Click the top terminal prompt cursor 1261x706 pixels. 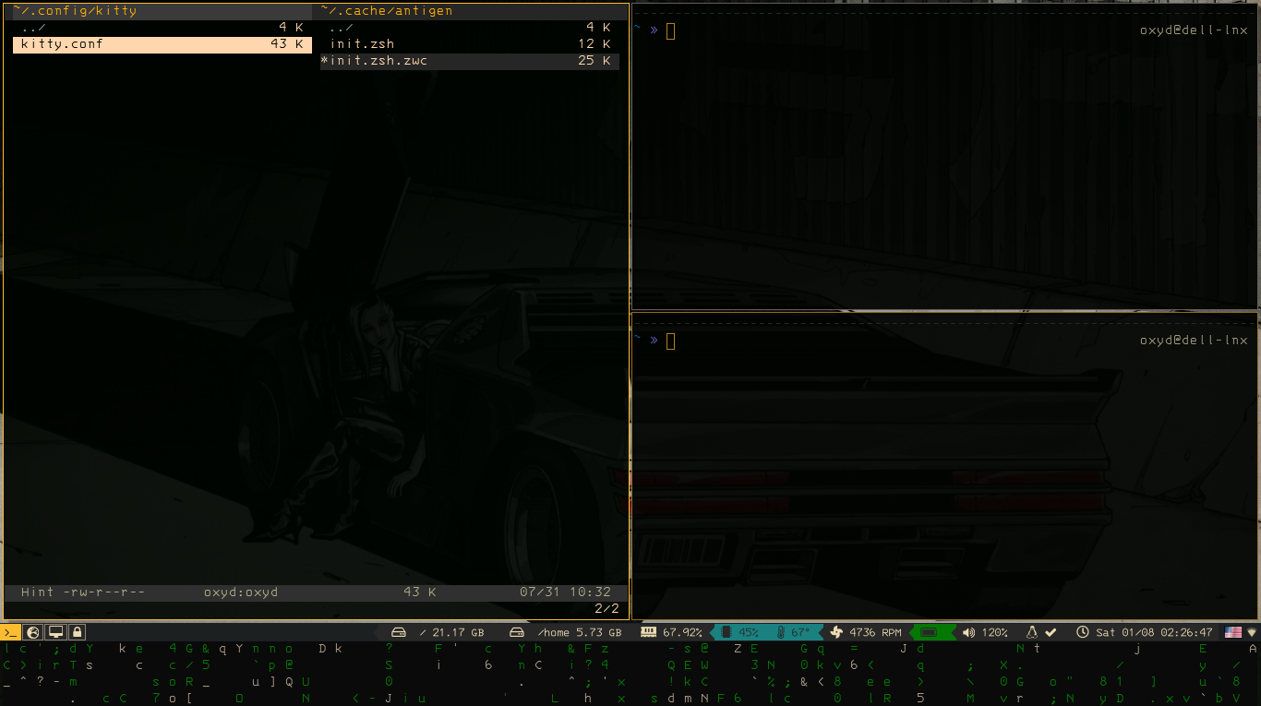[671, 30]
